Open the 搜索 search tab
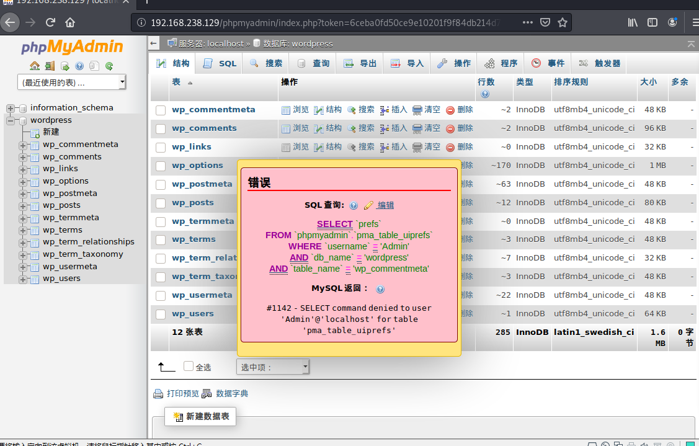 tap(266, 63)
